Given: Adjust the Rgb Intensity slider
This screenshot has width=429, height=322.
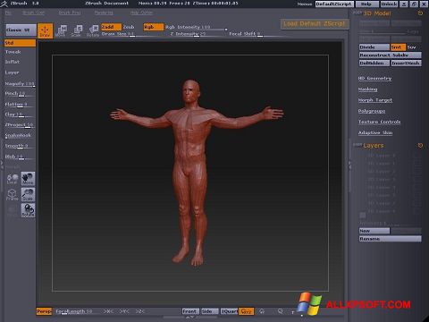Looking at the screenshot, I should tap(197, 27).
